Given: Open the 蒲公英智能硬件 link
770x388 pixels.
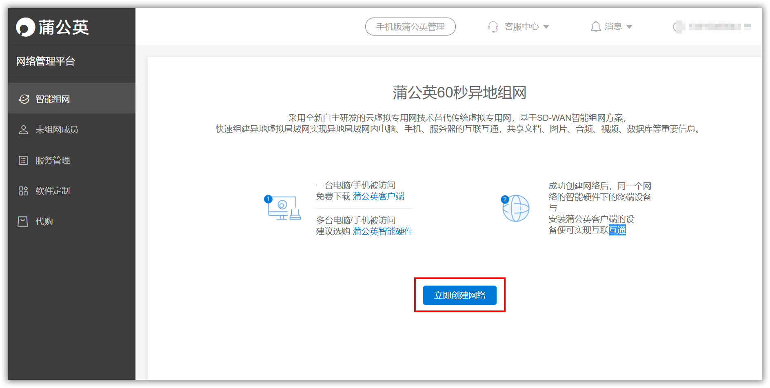Looking at the screenshot, I should (383, 231).
